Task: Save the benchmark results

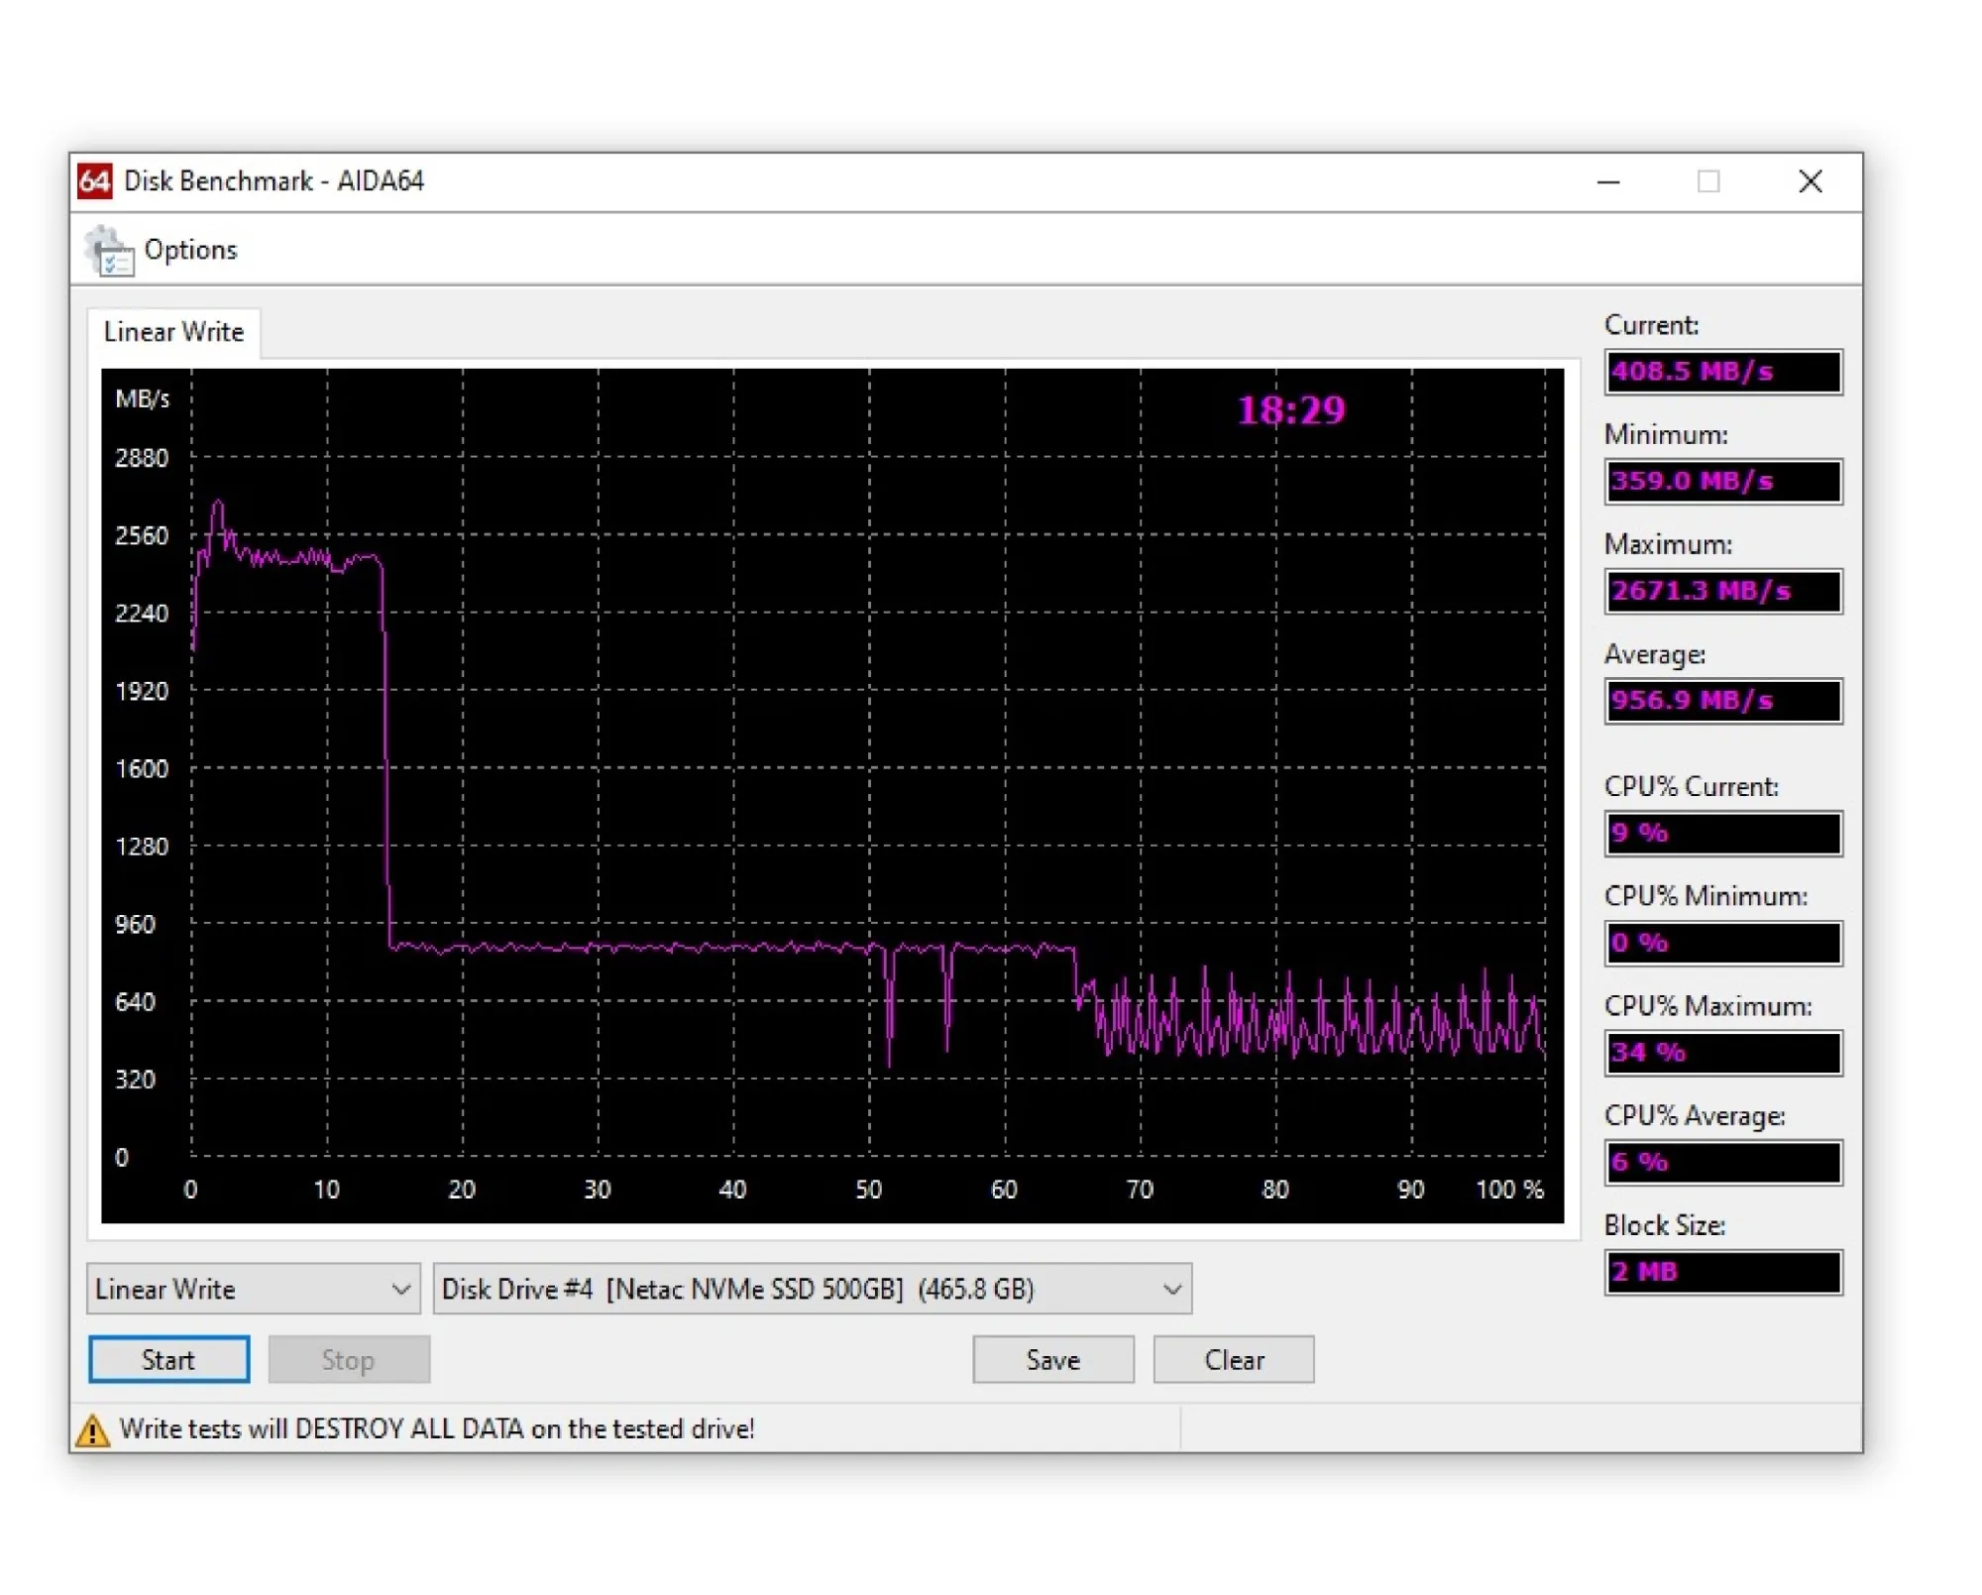Action: coord(1052,1360)
